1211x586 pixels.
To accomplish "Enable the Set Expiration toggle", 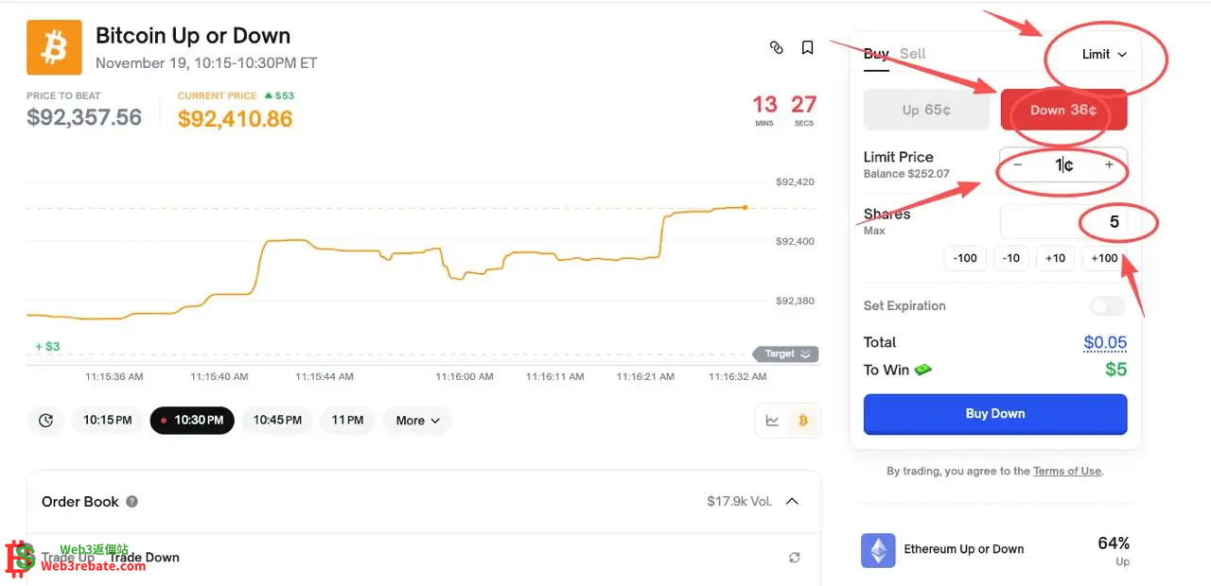I will click(1107, 306).
